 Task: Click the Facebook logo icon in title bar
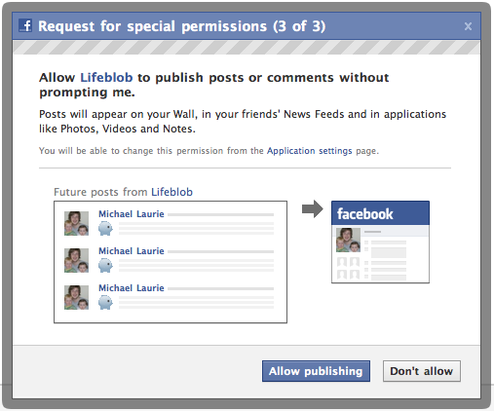(25, 25)
